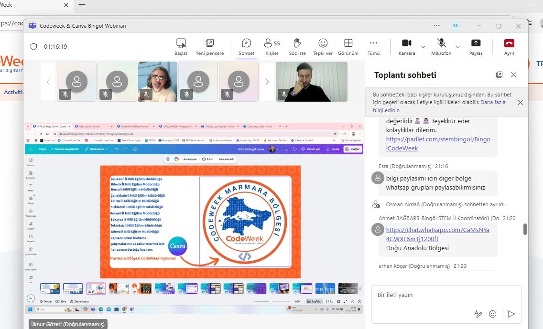543x329 pixels.
Task: Click the İlknur Gözeri presenter name label
Action: [68, 324]
